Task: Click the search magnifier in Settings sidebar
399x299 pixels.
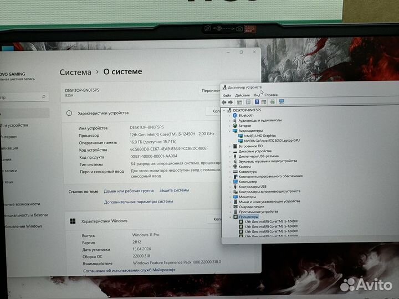Action: (44, 96)
